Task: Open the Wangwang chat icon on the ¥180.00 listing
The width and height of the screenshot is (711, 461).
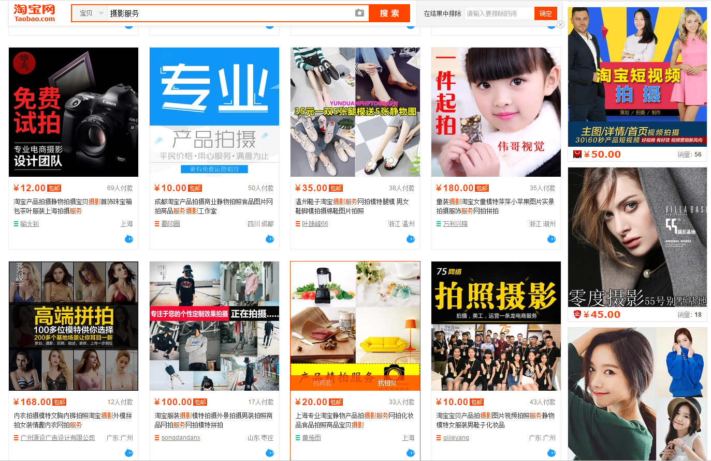Action: pos(552,239)
